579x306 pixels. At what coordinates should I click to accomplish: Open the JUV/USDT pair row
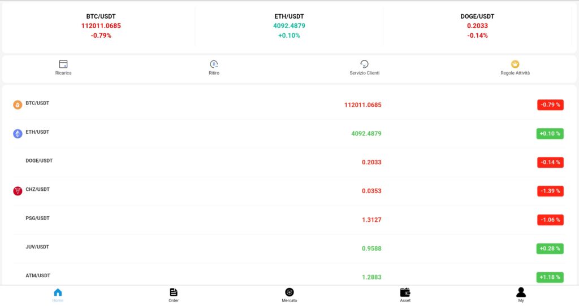289,248
